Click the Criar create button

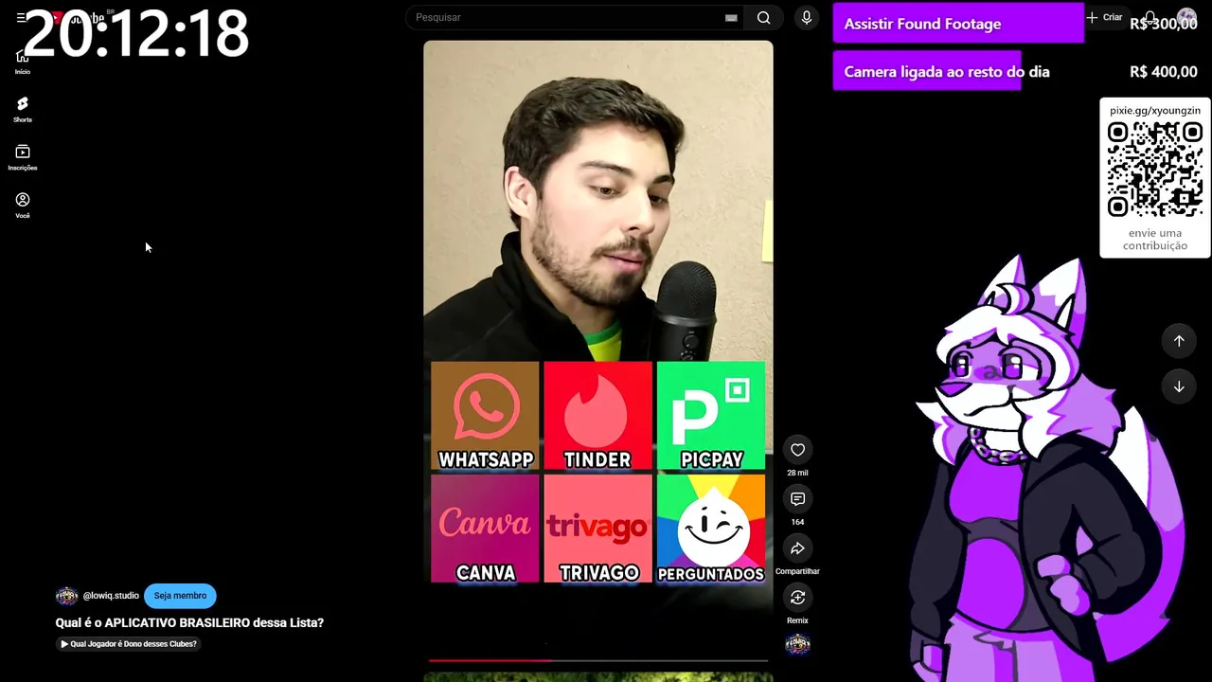[x=1104, y=17]
